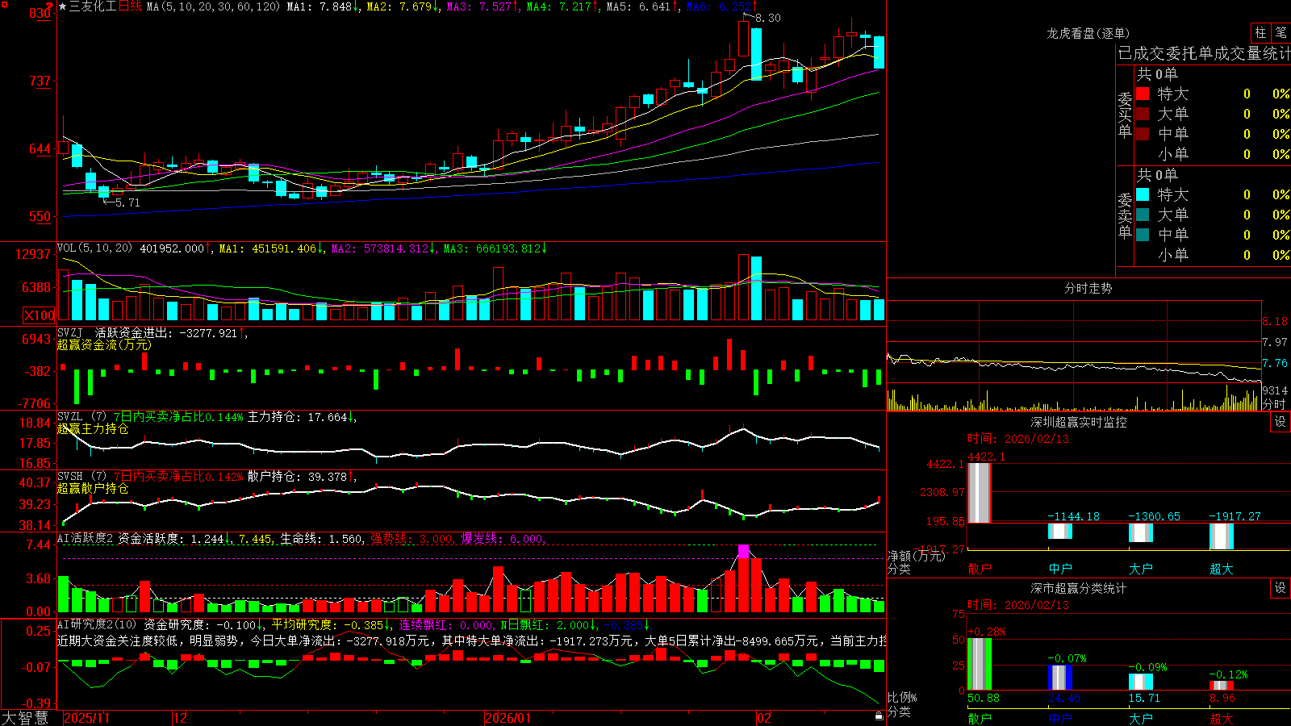Click the 已成交委托单成交量统计 heading

[x=1204, y=53]
